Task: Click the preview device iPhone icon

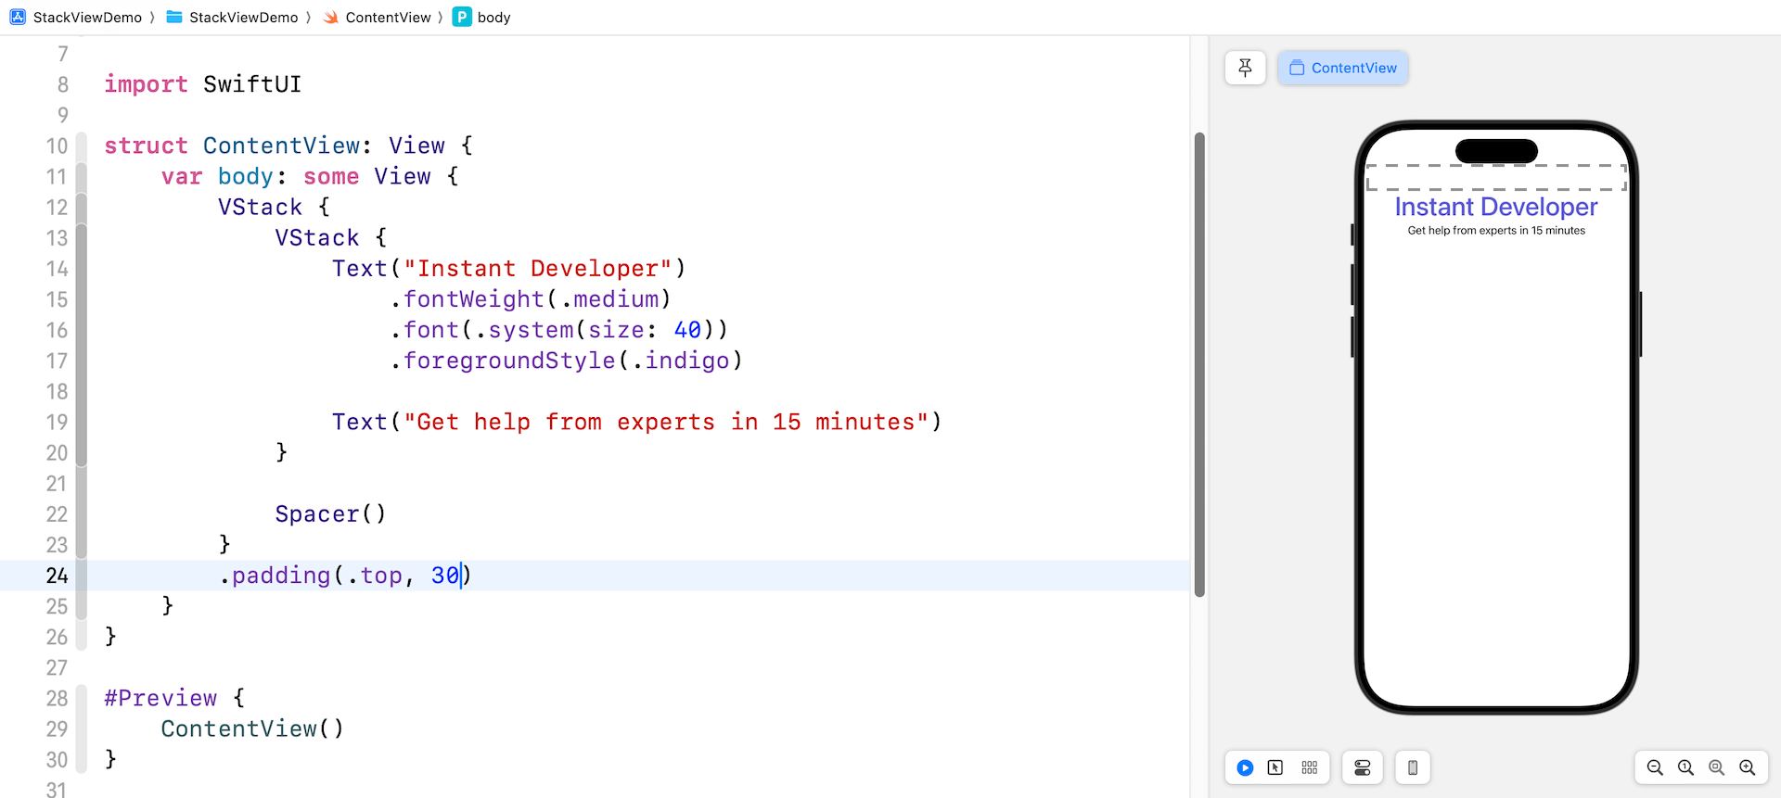Action: tap(1413, 767)
